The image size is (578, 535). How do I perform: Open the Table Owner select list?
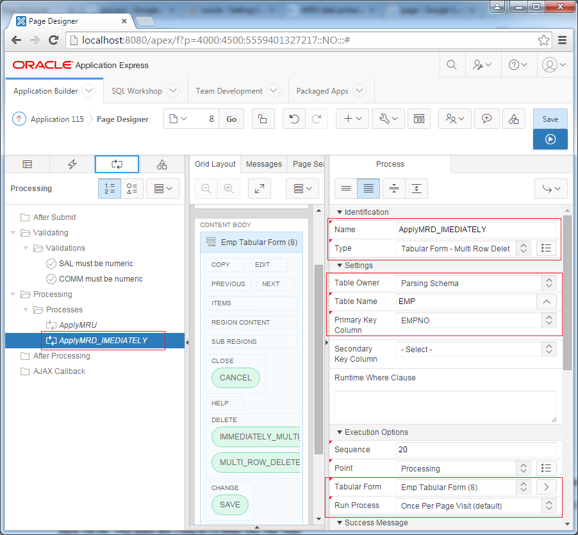[476, 283]
